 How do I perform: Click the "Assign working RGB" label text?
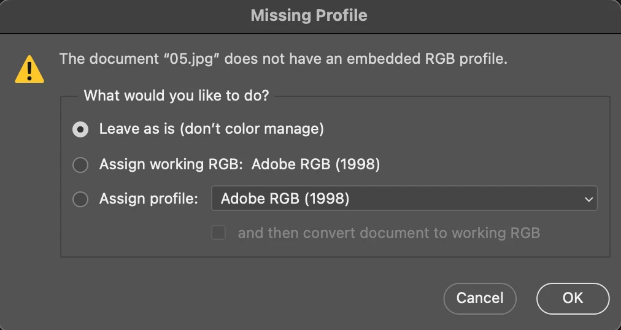coord(171,165)
